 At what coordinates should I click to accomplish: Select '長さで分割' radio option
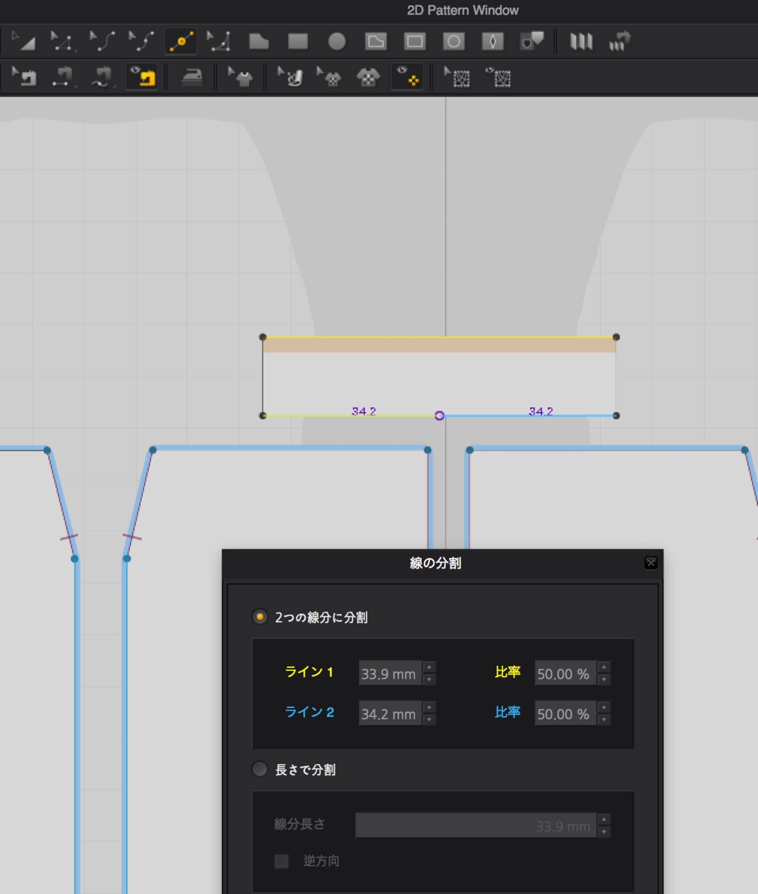coord(259,769)
